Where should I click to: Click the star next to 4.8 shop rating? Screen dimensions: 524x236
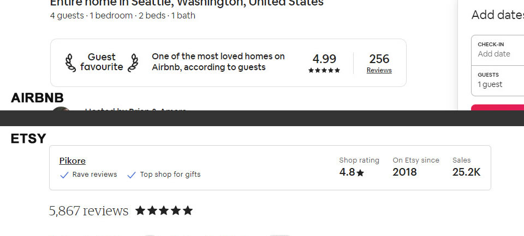360,173
